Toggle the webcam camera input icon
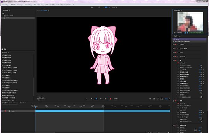 185,32
